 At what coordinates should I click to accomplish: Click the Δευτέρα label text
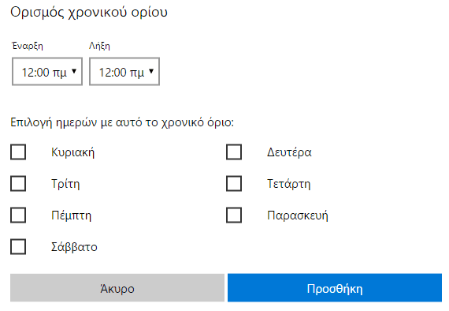pos(289,152)
